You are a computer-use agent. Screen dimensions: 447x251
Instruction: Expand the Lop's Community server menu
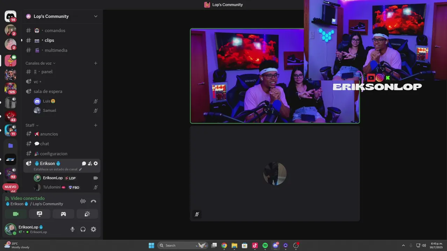[x=96, y=16]
